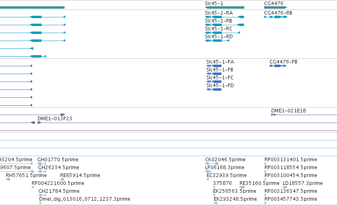The height and width of the screenshot is (205, 337).
Task: Click the DME1-021E18 clone label
Action: 288,111
